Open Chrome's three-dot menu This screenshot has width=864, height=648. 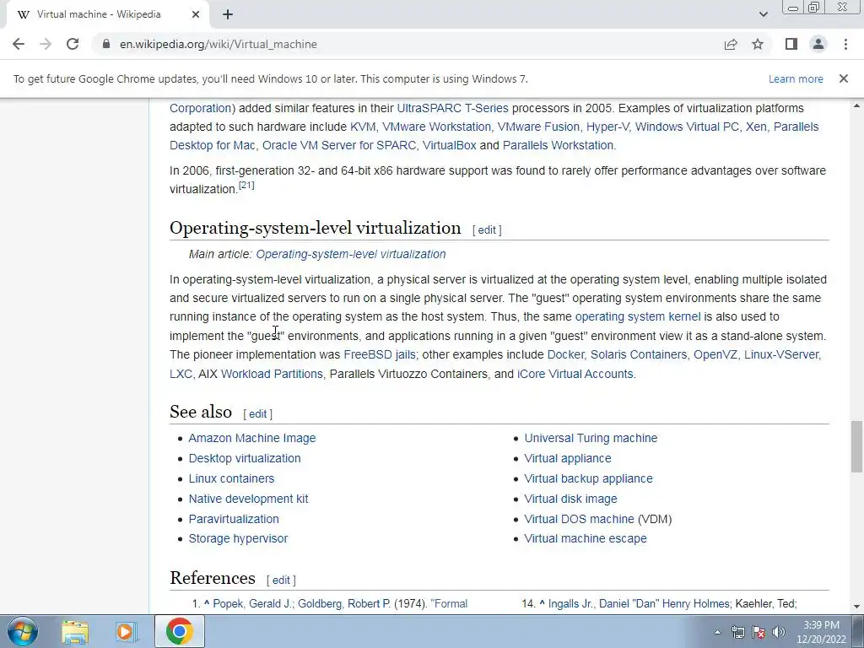845,44
